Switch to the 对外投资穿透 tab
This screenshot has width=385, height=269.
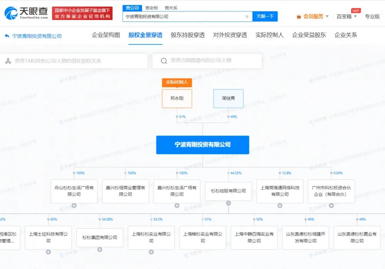pyautogui.click(x=230, y=35)
